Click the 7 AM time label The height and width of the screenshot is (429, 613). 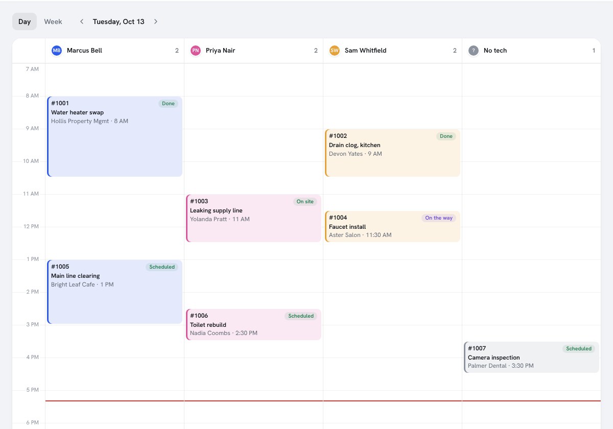coord(32,69)
